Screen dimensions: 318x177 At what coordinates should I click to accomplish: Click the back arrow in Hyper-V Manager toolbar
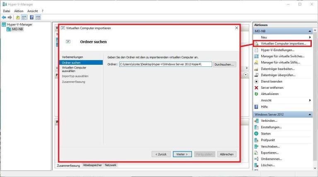point(4,17)
